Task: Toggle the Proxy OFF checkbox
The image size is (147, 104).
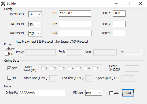Action: [x=7, y=49]
